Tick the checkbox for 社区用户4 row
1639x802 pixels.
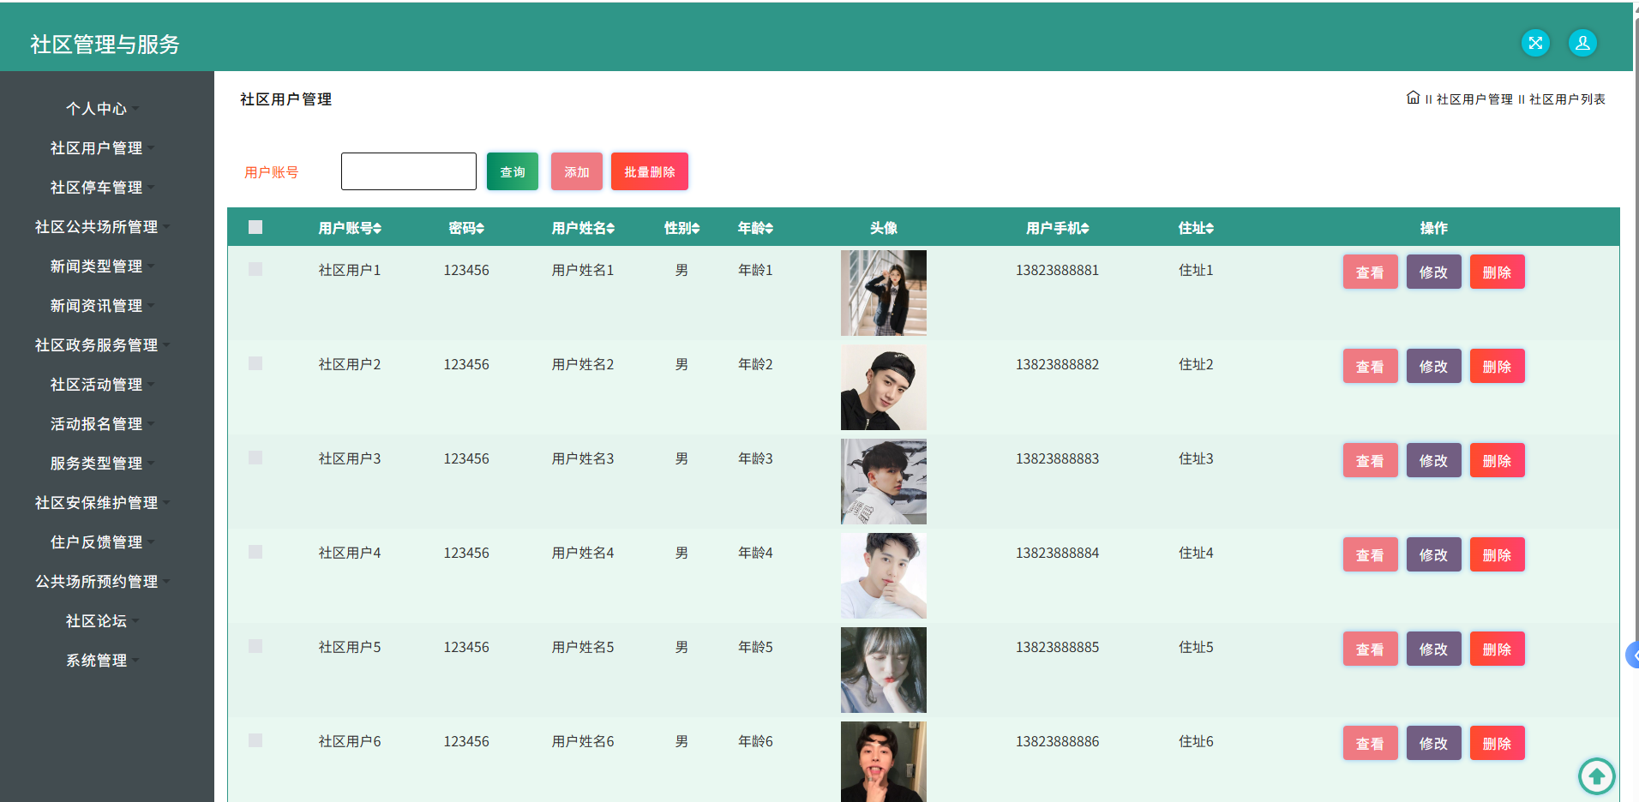click(255, 552)
